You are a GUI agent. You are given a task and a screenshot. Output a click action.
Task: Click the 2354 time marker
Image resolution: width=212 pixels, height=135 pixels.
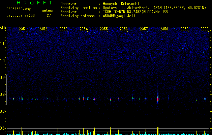coord(84,29)
